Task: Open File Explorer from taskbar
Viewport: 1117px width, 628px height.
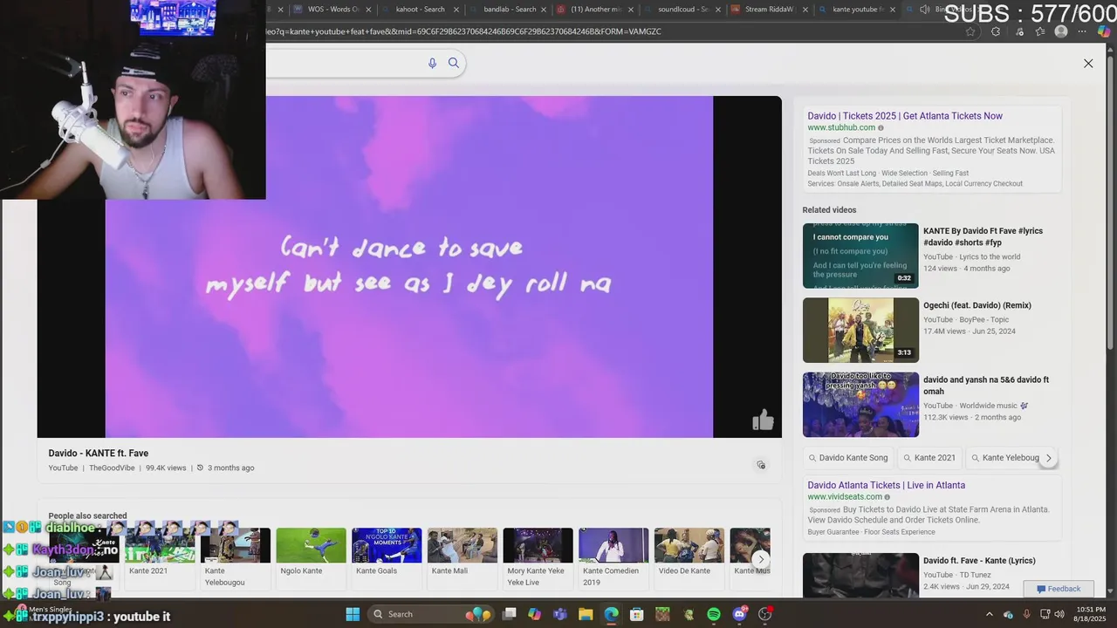Action: click(586, 614)
